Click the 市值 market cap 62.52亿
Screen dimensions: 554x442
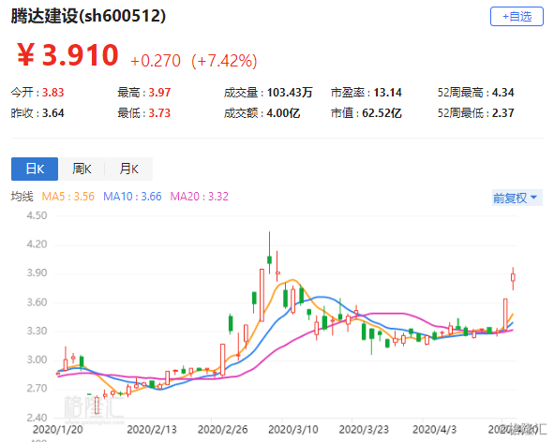[382, 113]
